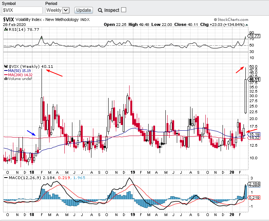Click the MACD(12,26,9) indicator label
Image resolution: width=269 pixels, height=221 pixels.
click(25, 178)
